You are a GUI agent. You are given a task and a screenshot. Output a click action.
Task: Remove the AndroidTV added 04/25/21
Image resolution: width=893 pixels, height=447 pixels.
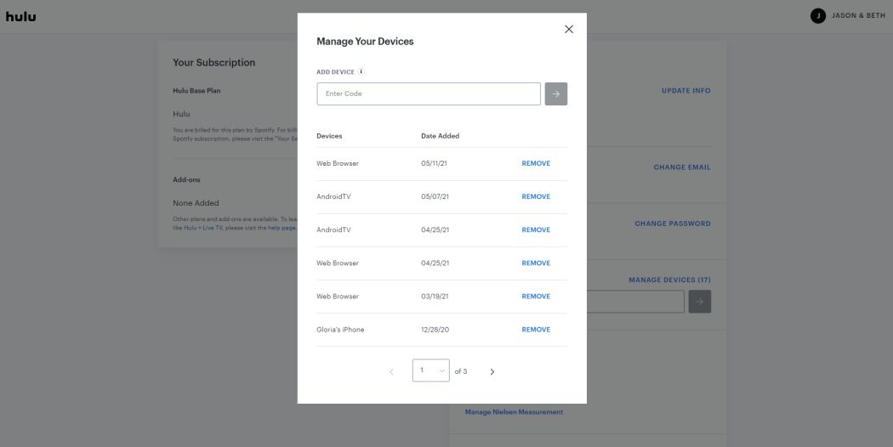(x=536, y=229)
